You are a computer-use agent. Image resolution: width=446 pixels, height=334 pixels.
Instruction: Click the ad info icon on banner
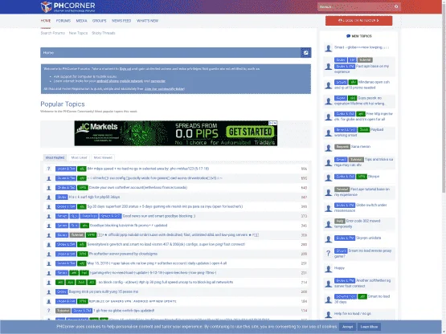[271, 123]
